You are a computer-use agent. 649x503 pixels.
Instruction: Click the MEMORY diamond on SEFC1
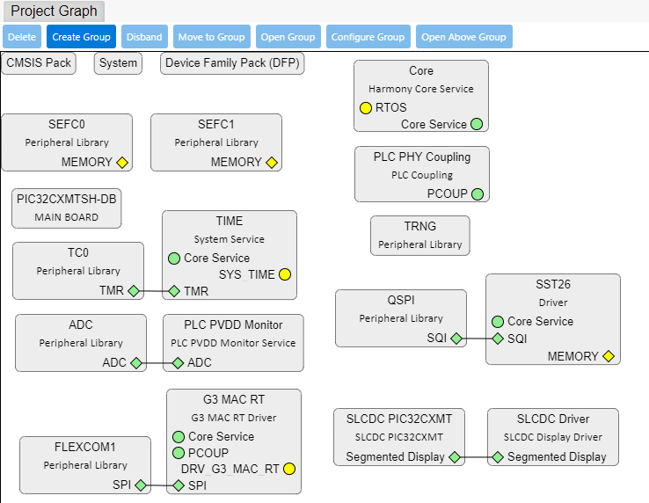click(273, 163)
